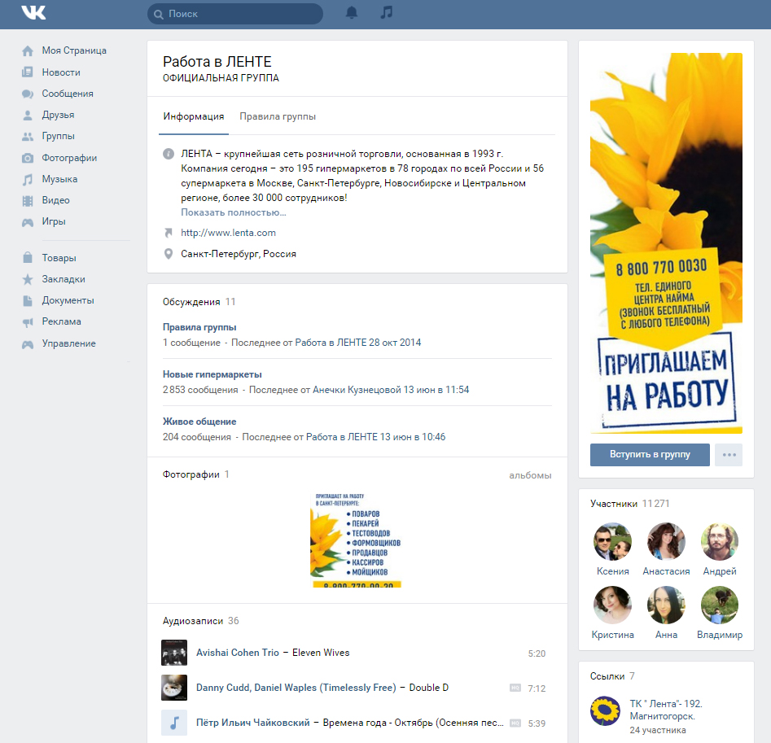Click the chat bubble icon beside Сообщения

[28, 94]
